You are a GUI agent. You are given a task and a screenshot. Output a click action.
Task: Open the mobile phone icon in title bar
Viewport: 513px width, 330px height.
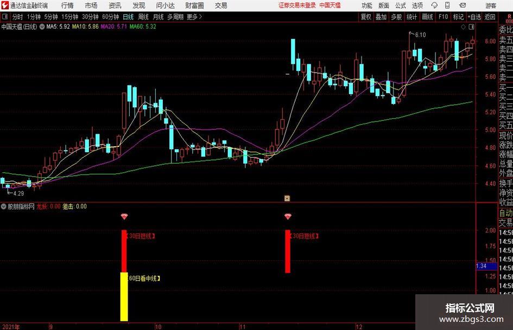point(447,5)
